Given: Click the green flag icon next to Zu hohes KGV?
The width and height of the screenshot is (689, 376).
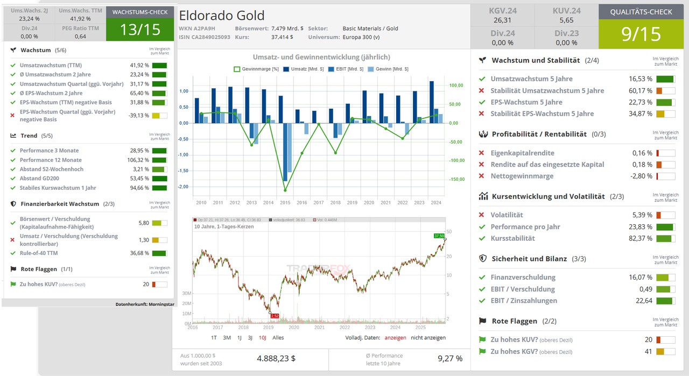Looking at the screenshot, I should 482,351.
